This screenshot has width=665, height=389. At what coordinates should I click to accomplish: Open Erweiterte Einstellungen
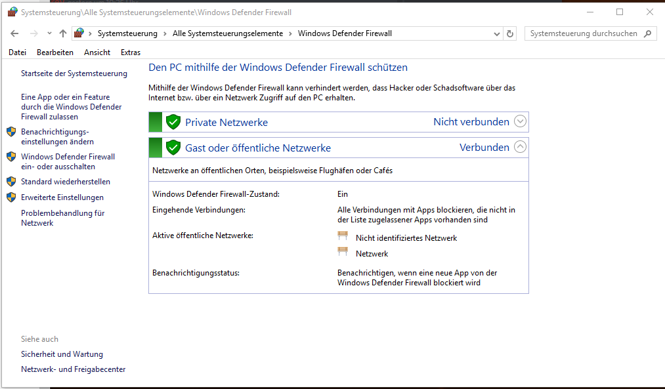click(x=62, y=197)
